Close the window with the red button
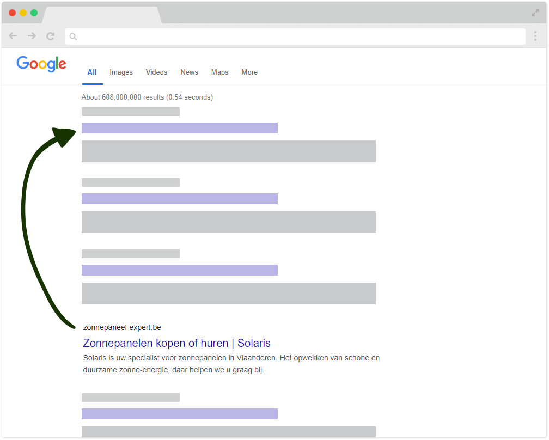 12,13
